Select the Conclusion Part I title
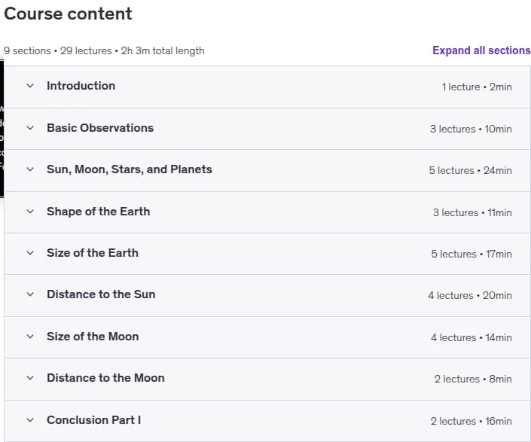 click(x=94, y=420)
